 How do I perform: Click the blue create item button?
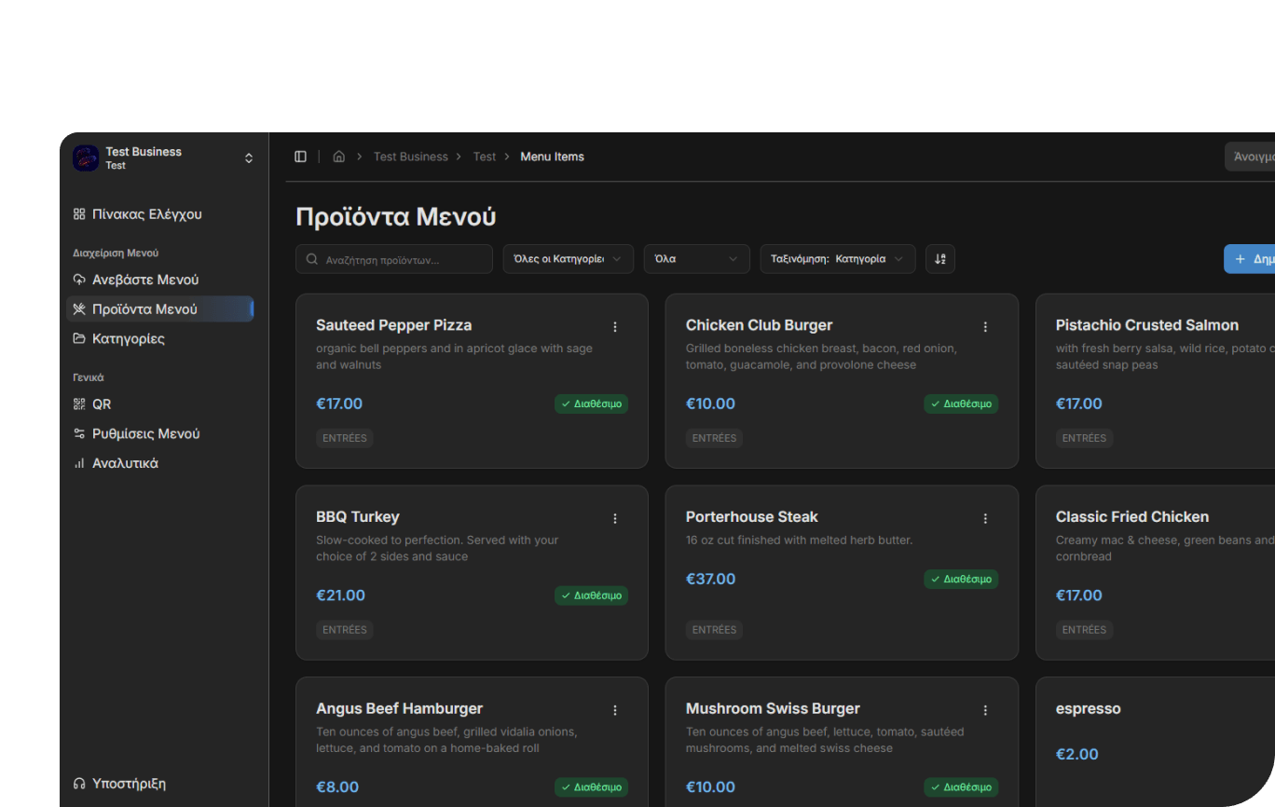pos(1250,259)
